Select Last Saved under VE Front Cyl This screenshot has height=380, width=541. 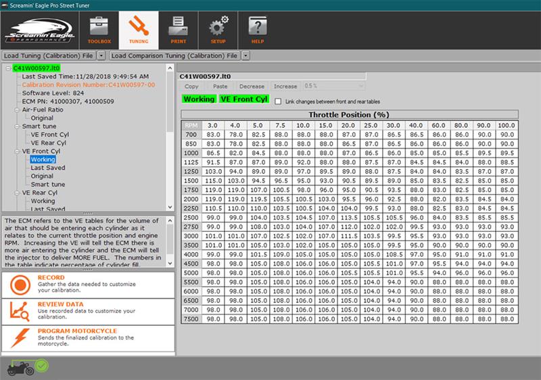coord(48,168)
